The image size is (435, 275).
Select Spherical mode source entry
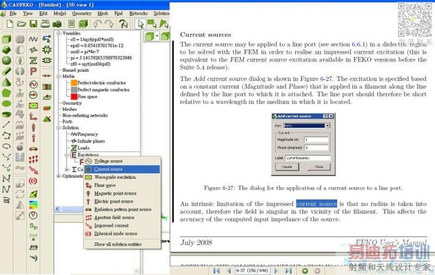[x=122, y=234]
